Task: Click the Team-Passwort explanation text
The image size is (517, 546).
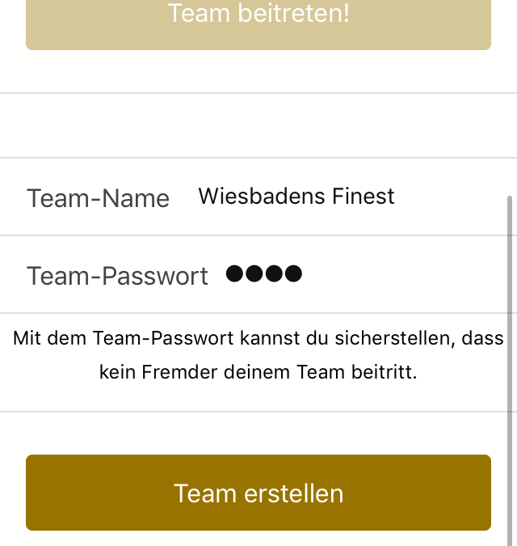Action: click(258, 355)
